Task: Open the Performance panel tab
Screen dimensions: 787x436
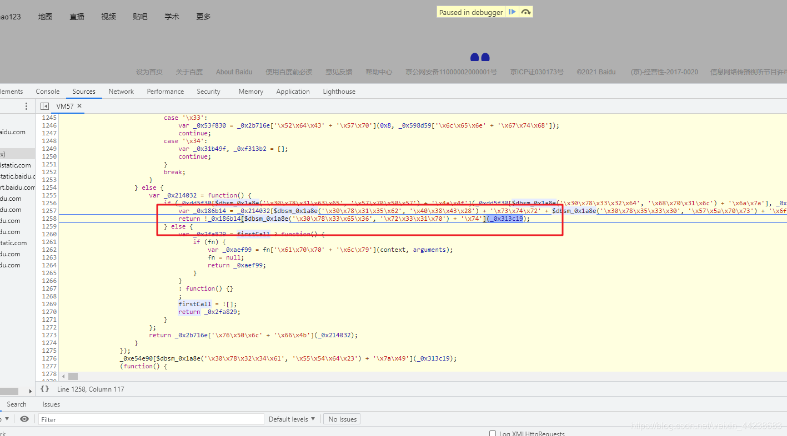Action: coord(166,92)
